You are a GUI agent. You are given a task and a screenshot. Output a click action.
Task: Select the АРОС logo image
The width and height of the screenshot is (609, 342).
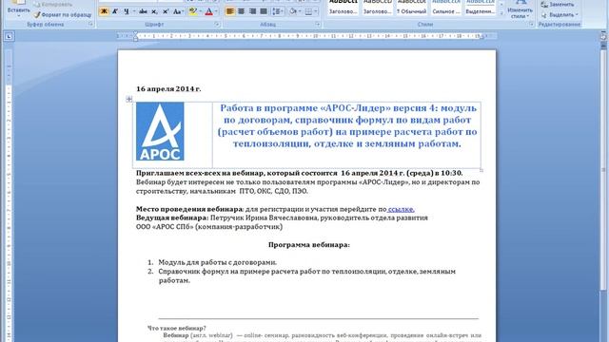click(160, 131)
